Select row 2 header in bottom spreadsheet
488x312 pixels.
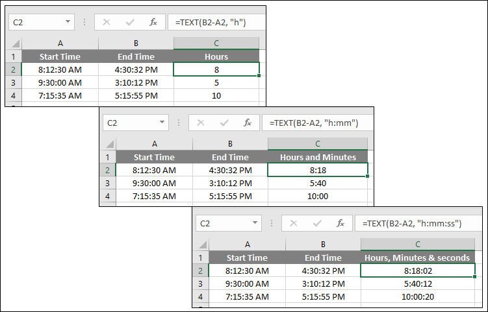click(200, 270)
